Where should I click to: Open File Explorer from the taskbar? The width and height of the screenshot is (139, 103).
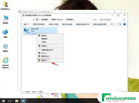[x=17, y=101]
